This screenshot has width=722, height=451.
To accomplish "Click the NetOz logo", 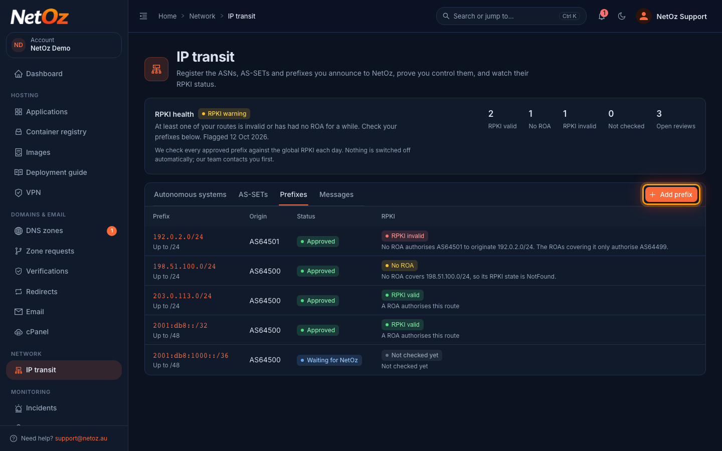I will [x=40, y=17].
